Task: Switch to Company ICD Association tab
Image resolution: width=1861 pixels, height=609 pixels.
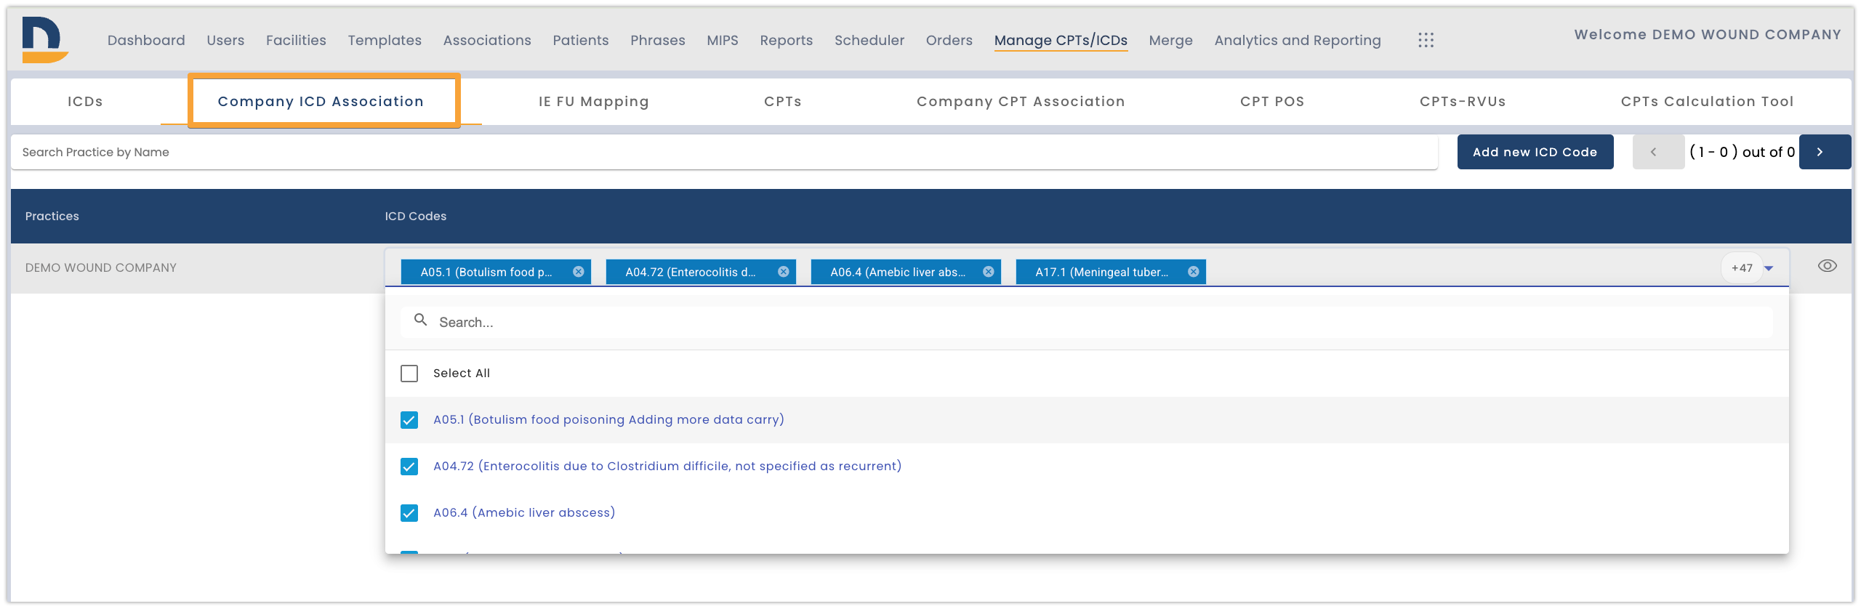Action: [x=321, y=102]
